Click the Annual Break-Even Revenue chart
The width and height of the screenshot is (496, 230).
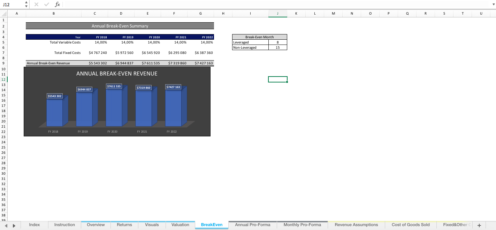[117, 102]
